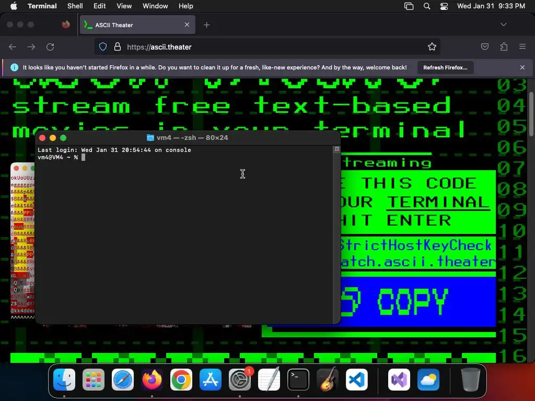Open the Apple menu
The width and height of the screenshot is (535, 401).
pyautogui.click(x=14, y=6)
